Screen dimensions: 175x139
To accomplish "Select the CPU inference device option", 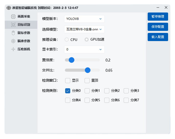I will tap(67, 40).
